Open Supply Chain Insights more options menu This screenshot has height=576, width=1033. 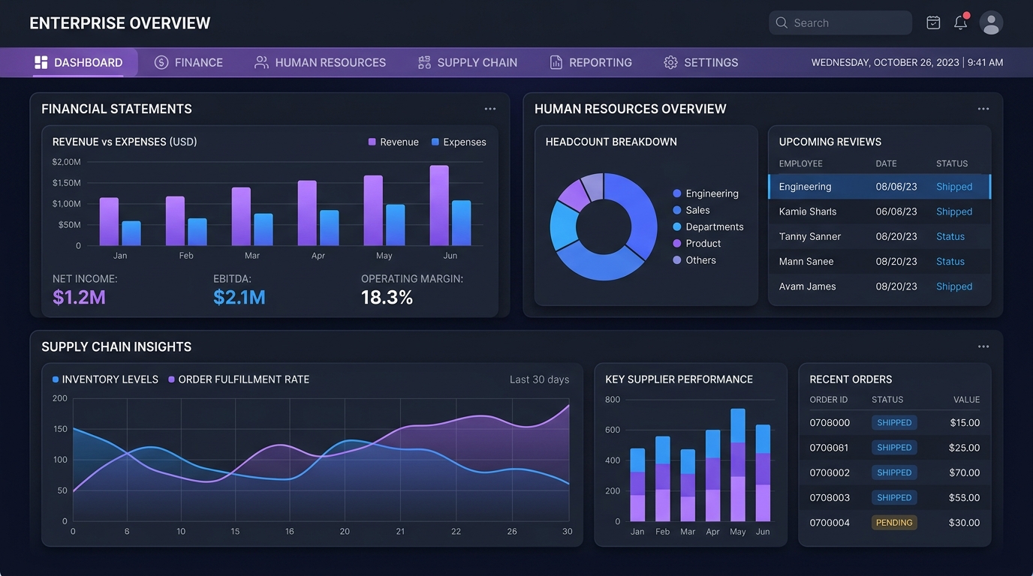tap(983, 346)
